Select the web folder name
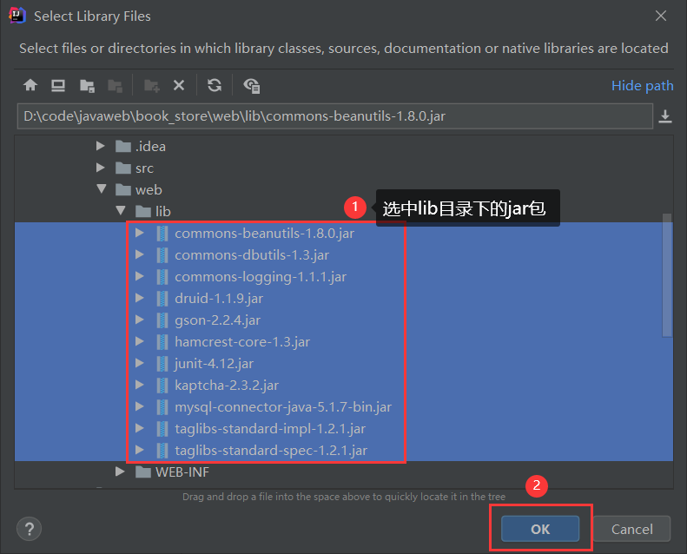The height and width of the screenshot is (554, 687). [x=149, y=190]
